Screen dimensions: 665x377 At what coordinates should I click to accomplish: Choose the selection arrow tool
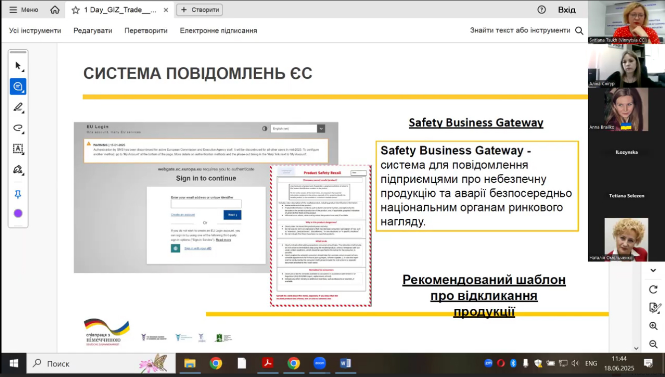click(18, 66)
